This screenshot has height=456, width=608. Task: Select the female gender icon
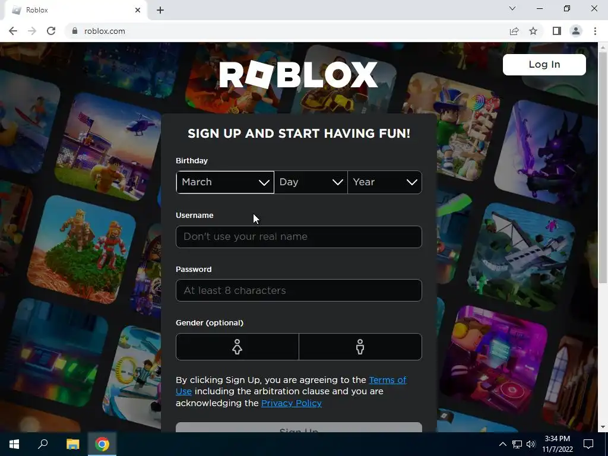[237, 347]
